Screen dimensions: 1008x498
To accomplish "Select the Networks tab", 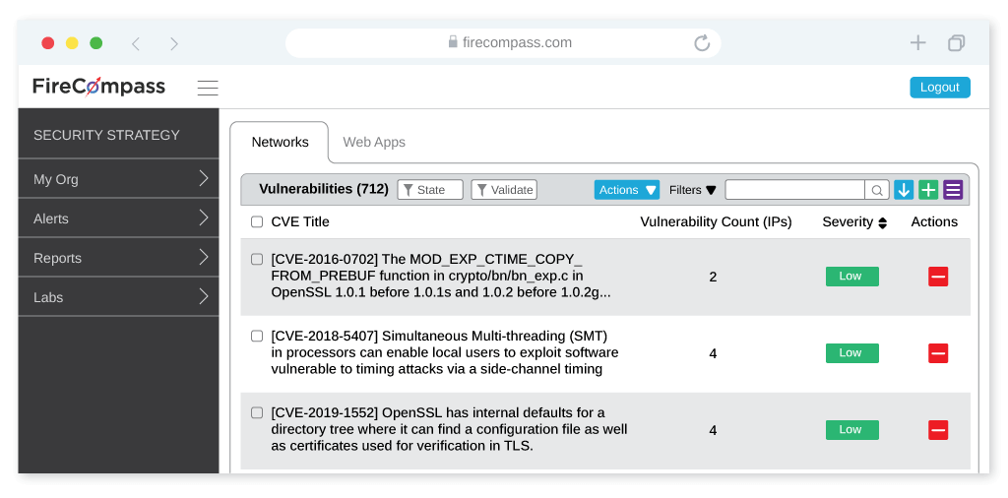I will pyautogui.click(x=280, y=142).
